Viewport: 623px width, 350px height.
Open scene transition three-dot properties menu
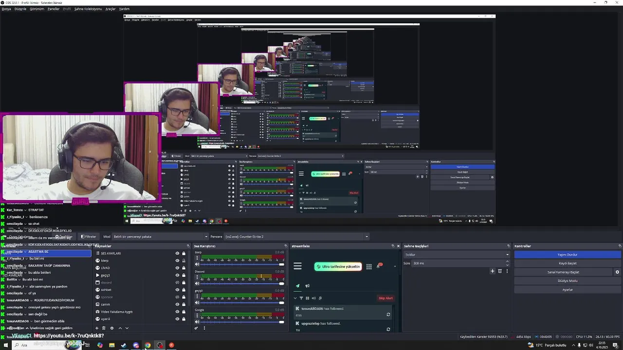tap(507, 271)
